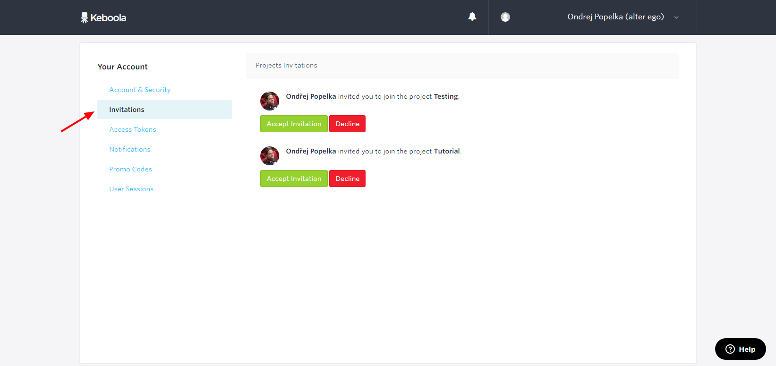Open the Help widget button

pyautogui.click(x=740, y=349)
